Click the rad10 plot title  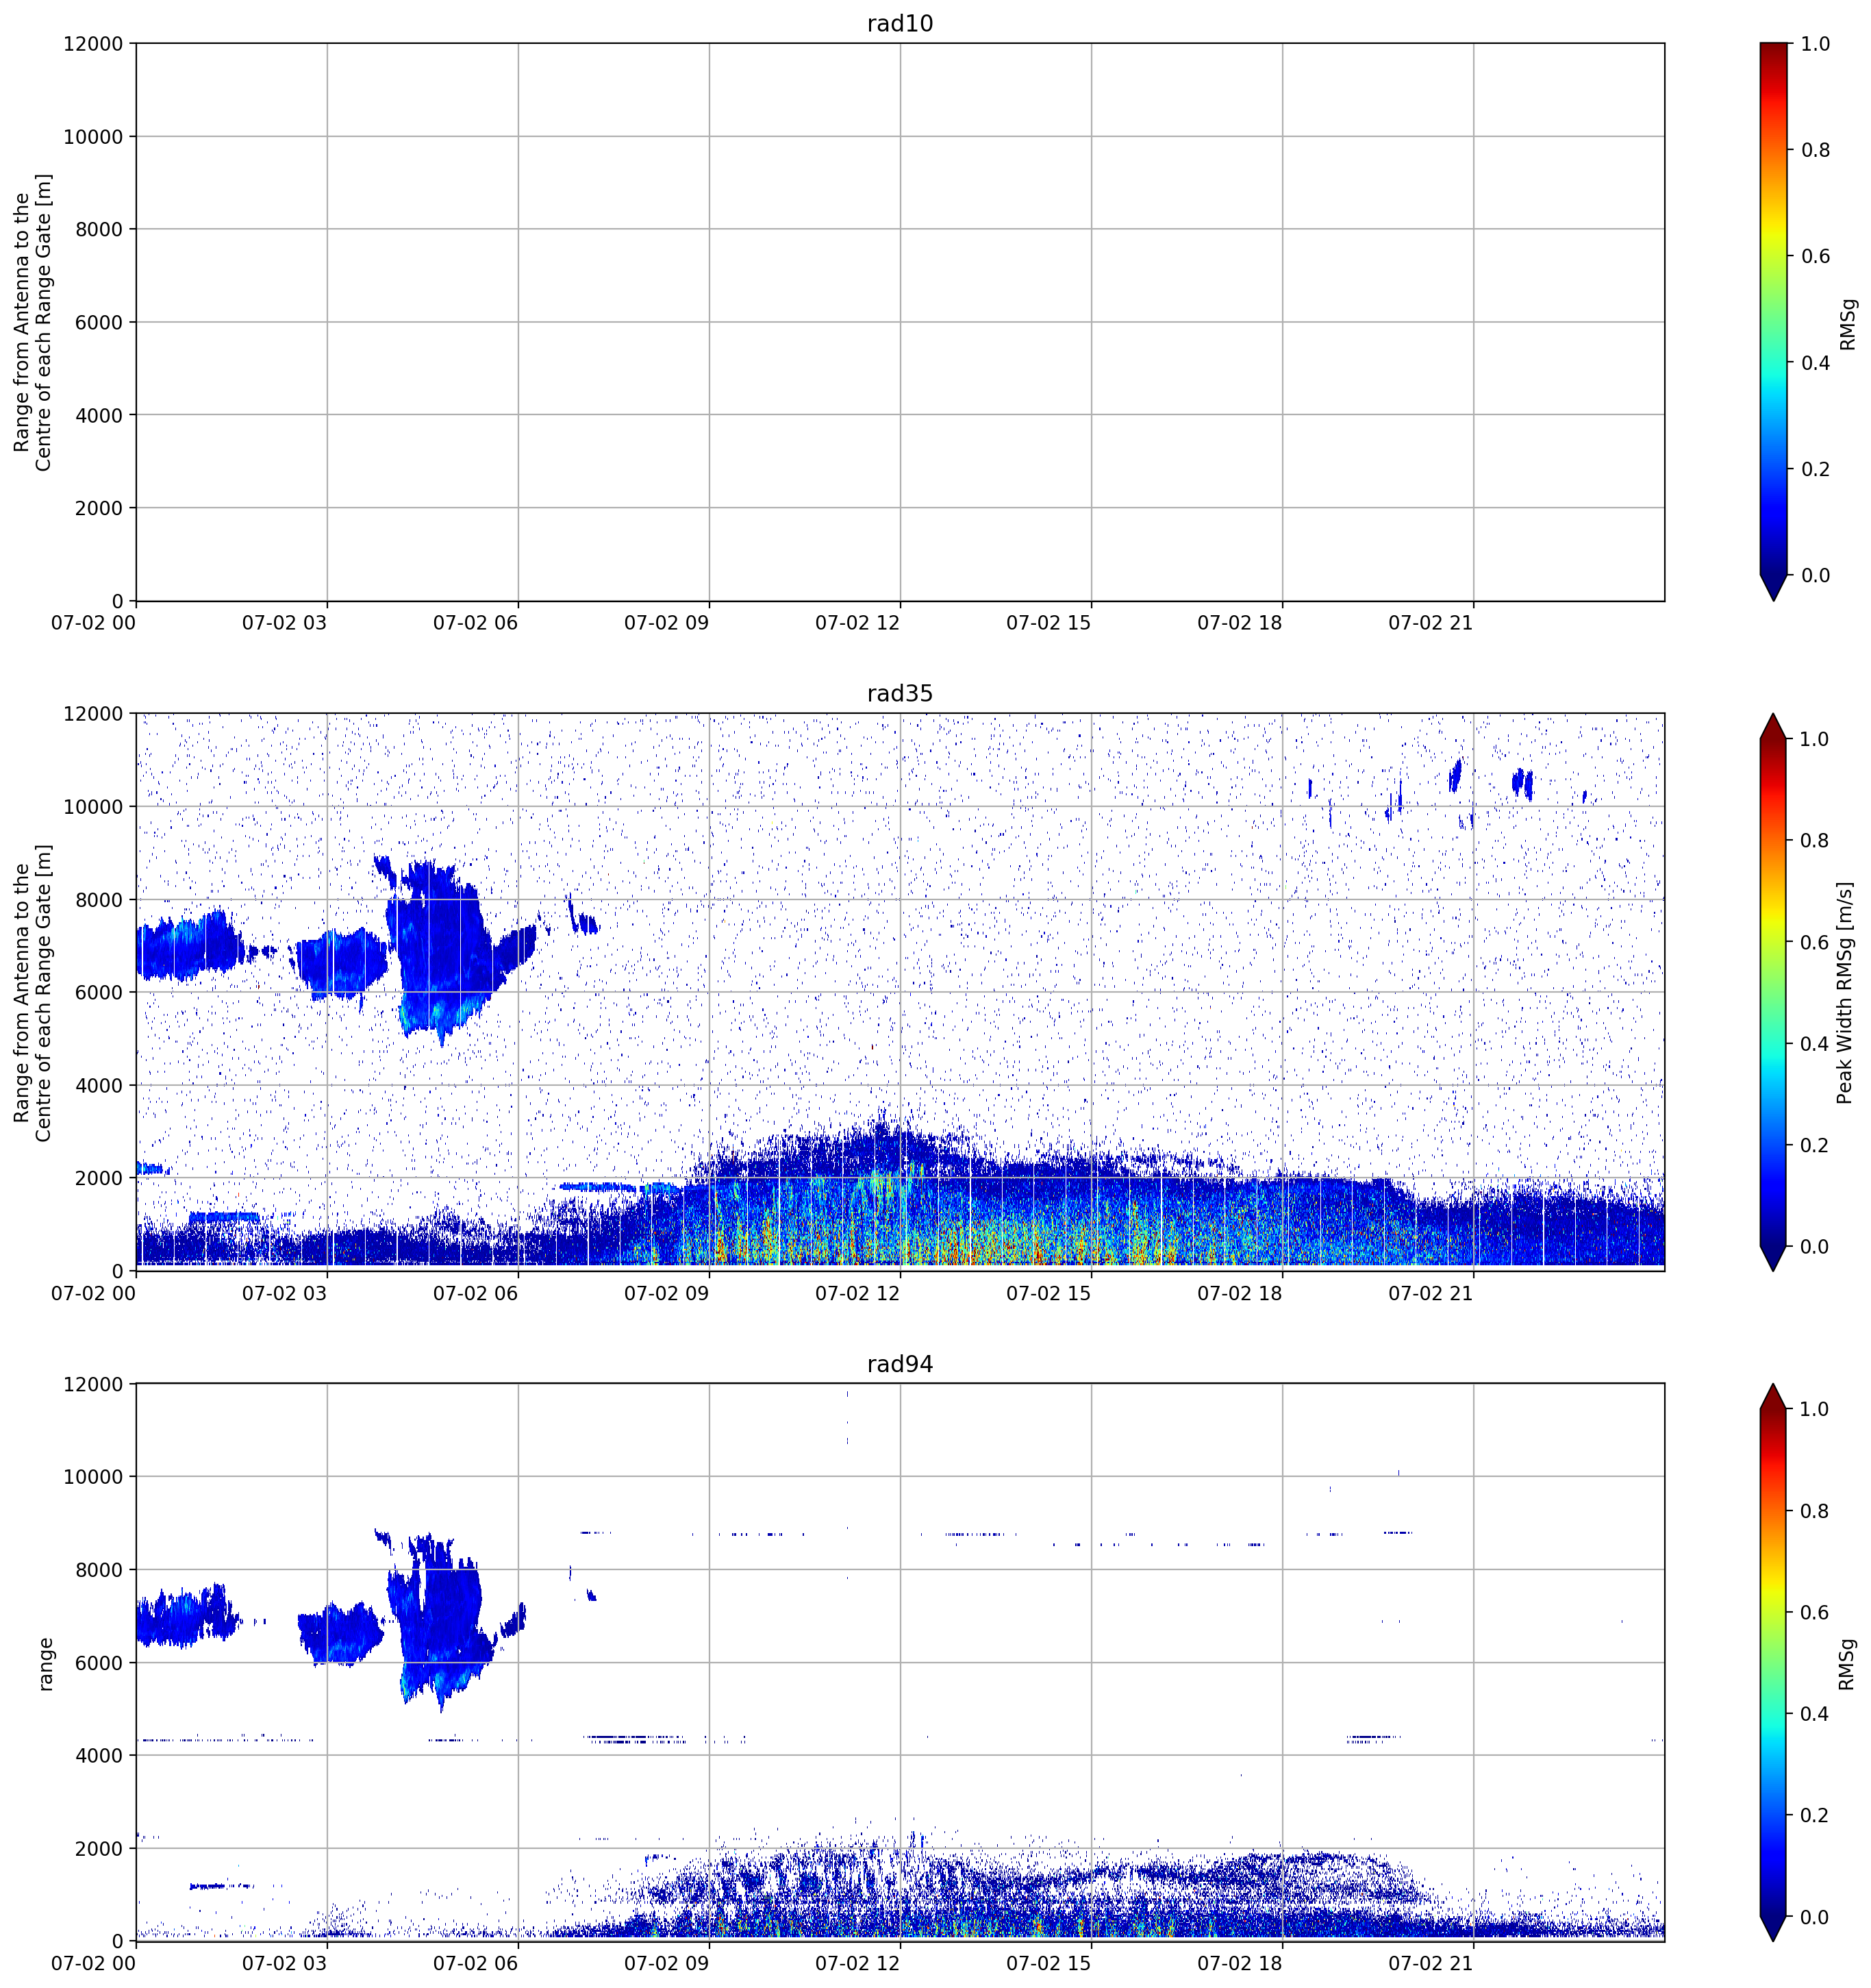coord(899,23)
